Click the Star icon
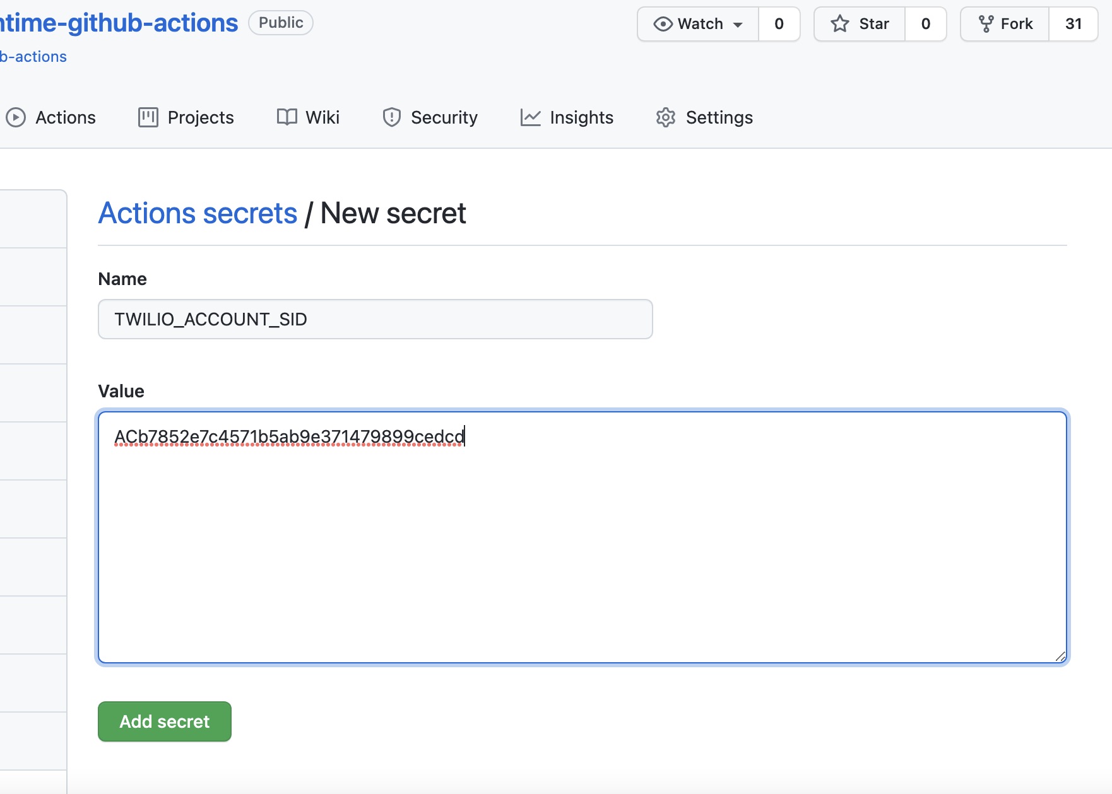 tap(840, 24)
